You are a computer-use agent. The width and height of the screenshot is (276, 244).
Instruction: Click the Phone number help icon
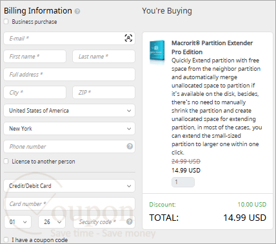[x=130, y=146]
